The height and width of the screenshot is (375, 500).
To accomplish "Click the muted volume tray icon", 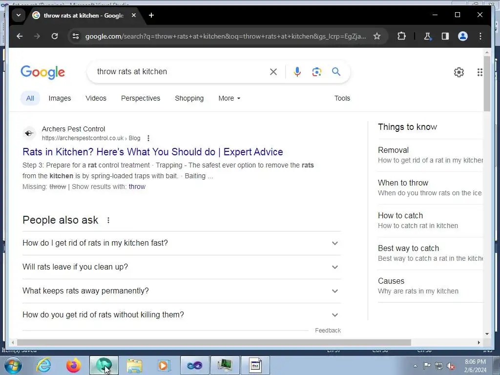I will coord(451,366).
